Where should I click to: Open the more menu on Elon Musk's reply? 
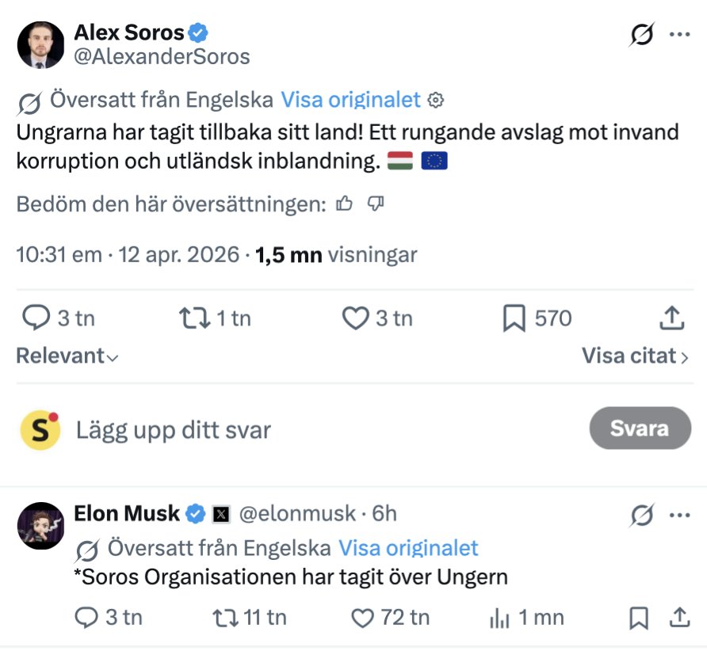click(680, 515)
